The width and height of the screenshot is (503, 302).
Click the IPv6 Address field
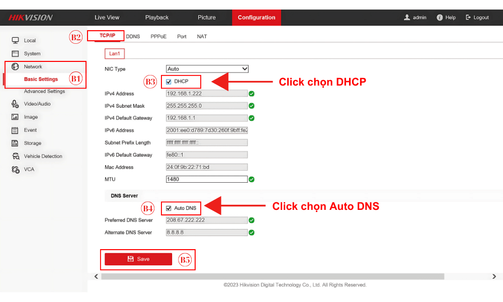207,130
